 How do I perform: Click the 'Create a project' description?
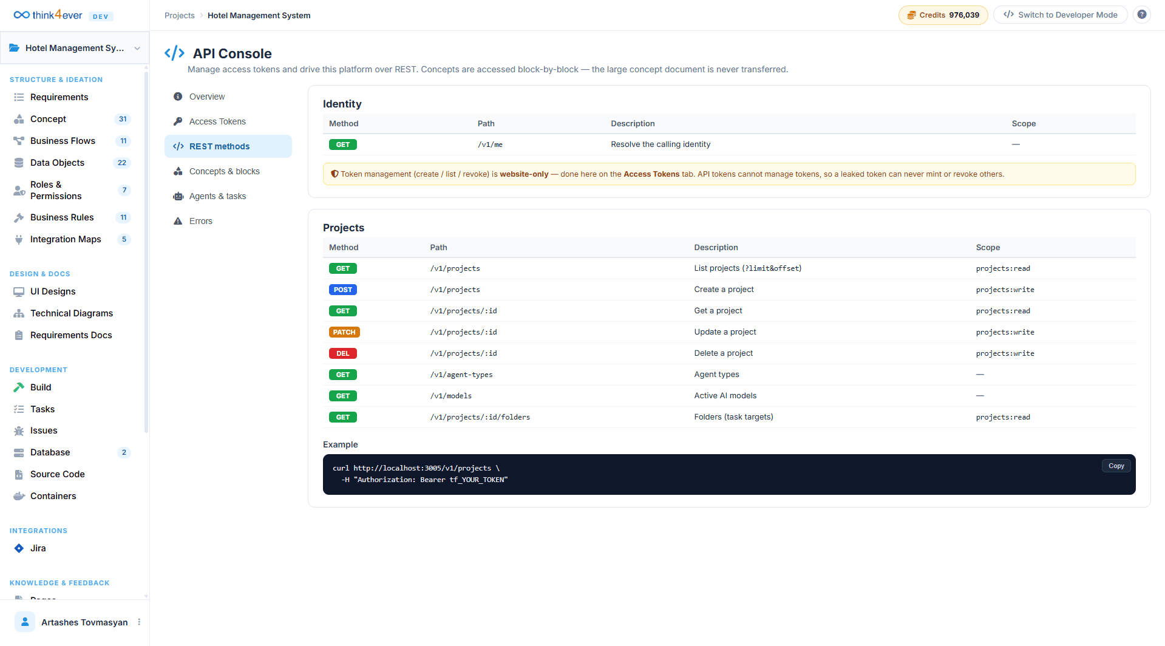(x=724, y=290)
